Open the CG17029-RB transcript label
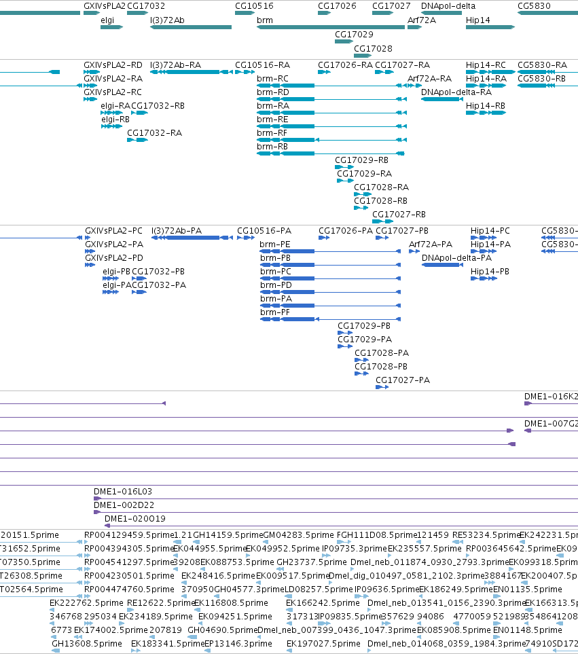 [x=361, y=160]
